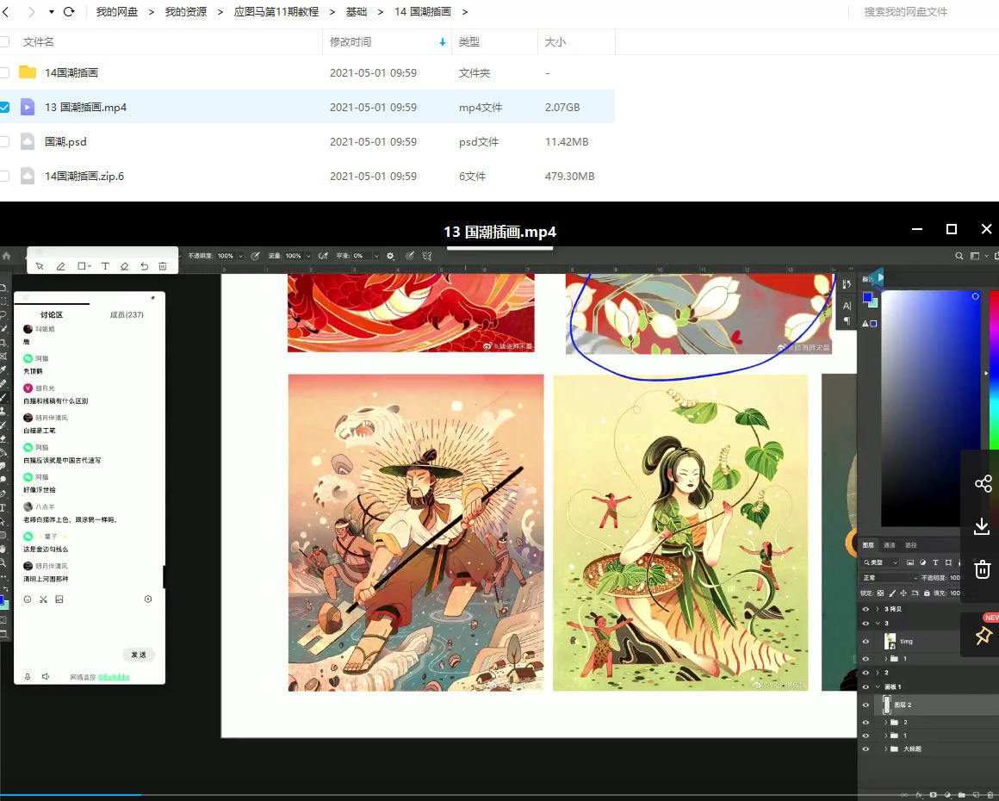Expand the 大标题 layer group

(885, 748)
